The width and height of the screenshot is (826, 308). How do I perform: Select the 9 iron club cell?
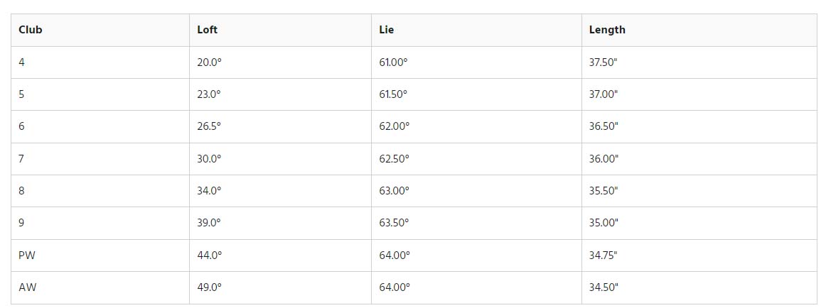100,224
